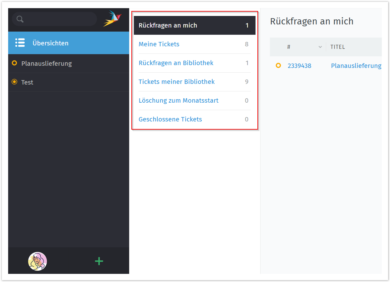Open the user avatar profile menu
Image resolution: width=390 pixels, height=282 pixels.
coord(38,261)
